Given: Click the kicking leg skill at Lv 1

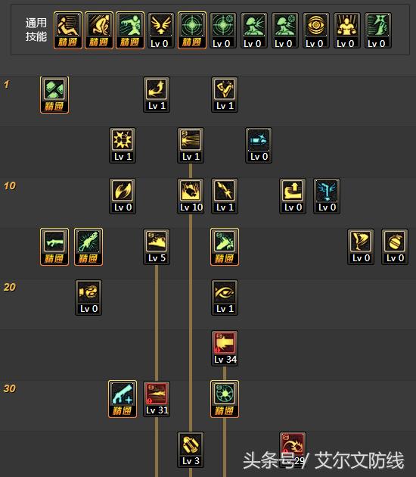Looking at the screenshot, I should 225,95.
